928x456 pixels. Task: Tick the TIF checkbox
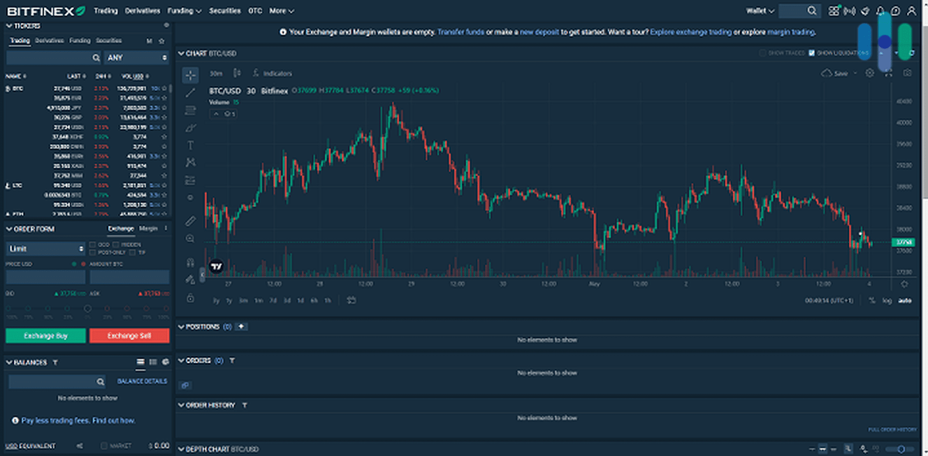coord(133,252)
